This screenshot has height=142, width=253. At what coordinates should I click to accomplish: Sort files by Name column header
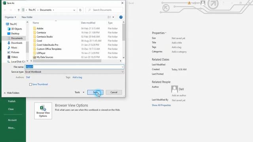click(x=36, y=23)
